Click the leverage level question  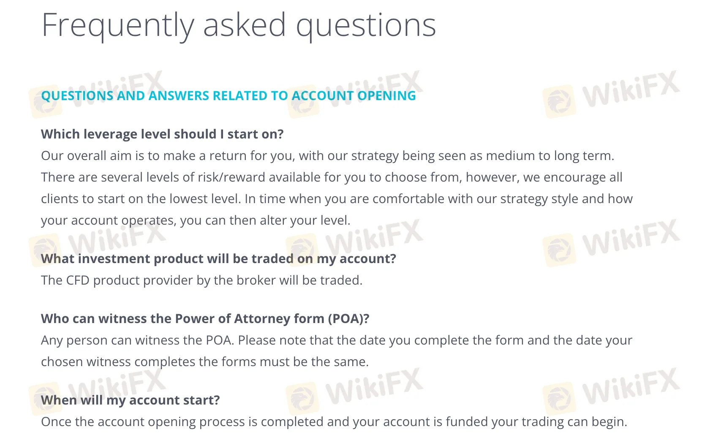click(x=162, y=134)
